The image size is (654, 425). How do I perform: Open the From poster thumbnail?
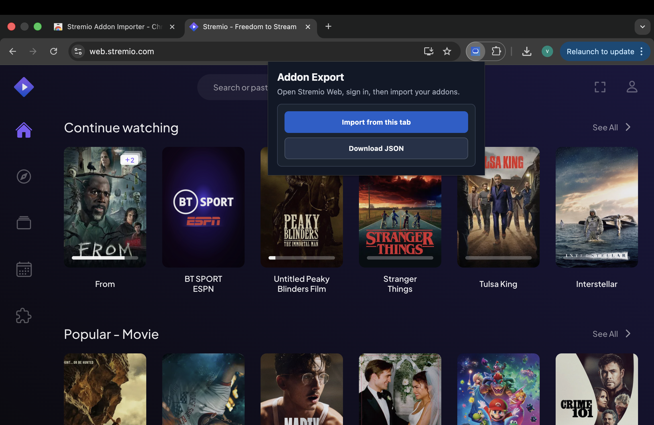pyautogui.click(x=105, y=207)
